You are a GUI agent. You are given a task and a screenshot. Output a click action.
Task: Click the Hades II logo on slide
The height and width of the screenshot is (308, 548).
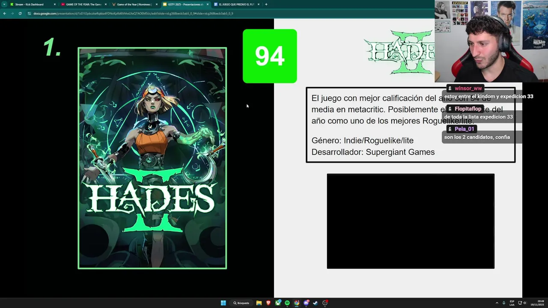[x=399, y=52]
